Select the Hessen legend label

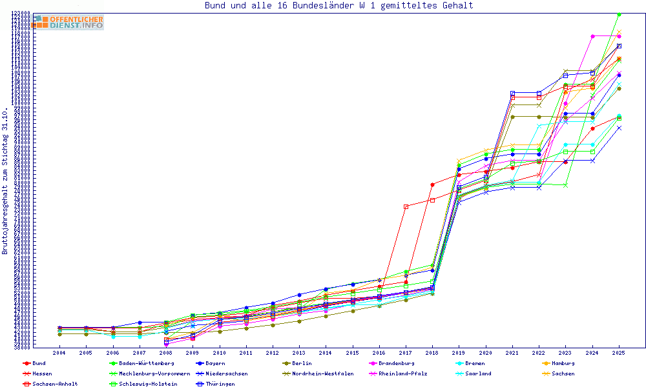tap(43, 373)
